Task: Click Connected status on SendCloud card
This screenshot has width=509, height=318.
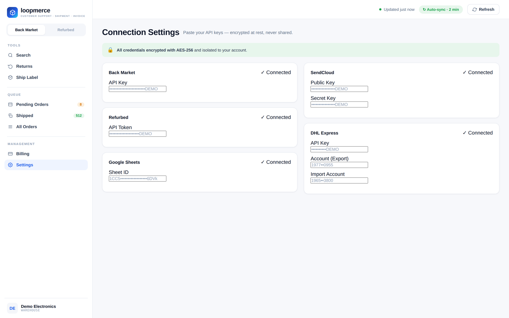Action: click(478, 73)
